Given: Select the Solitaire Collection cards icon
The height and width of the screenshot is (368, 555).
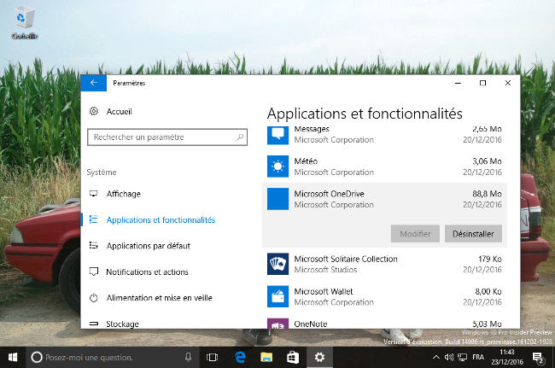Looking at the screenshot, I should pyautogui.click(x=277, y=264).
